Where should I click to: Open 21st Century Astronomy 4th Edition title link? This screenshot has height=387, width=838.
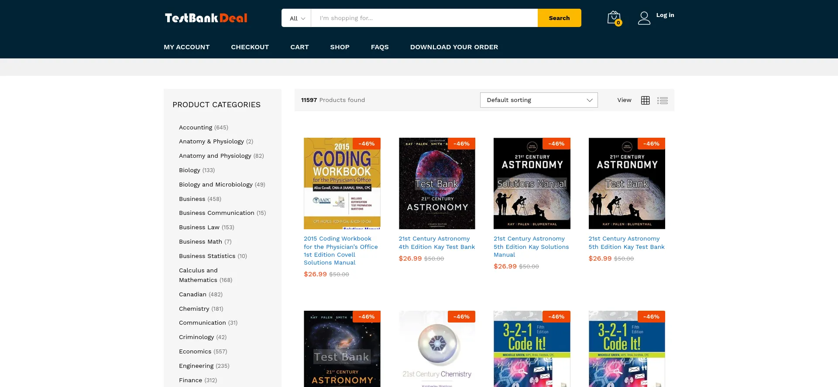[436, 243]
